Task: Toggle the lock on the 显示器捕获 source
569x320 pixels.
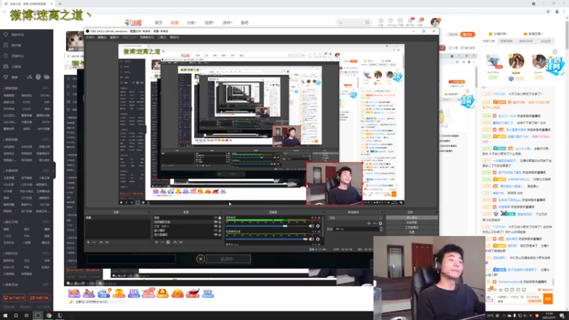Action: click(x=220, y=235)
